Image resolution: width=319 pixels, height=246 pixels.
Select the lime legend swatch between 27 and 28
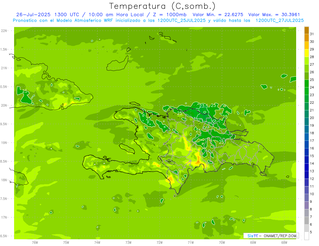307,61
